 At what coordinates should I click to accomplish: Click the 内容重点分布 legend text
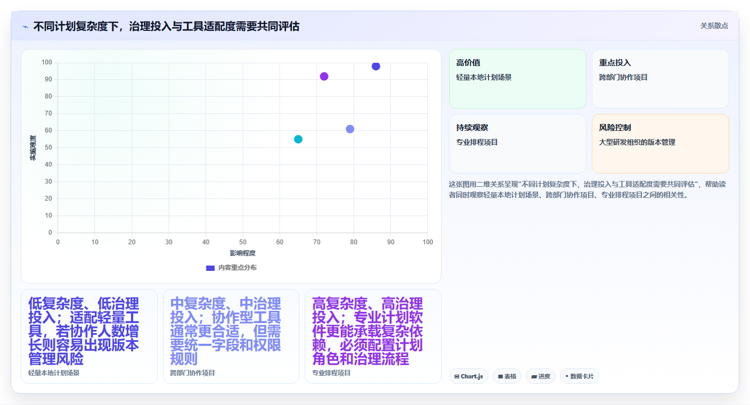(x=238, y=268)
